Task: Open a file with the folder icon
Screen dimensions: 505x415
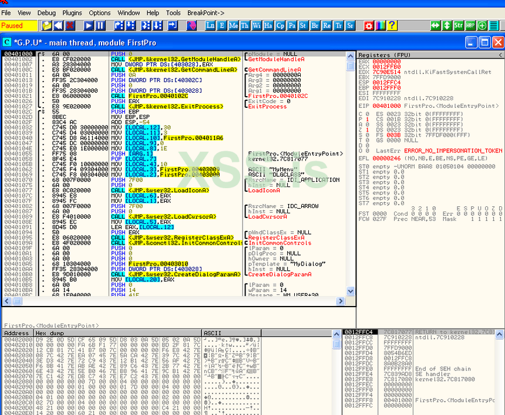Action: pos(47,26)
